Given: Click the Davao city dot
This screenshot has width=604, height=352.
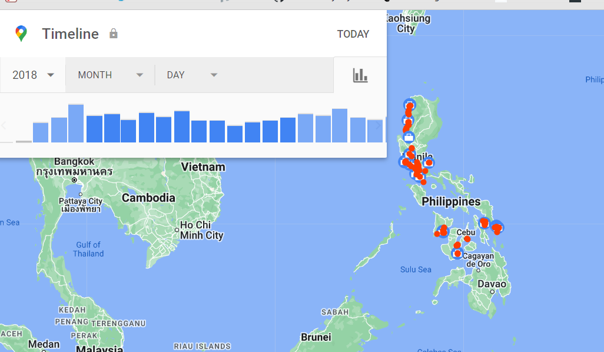Looking at the screenshot, I should (x=492, y=292).
